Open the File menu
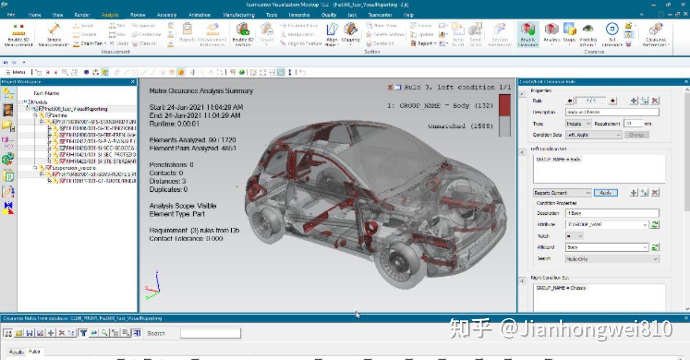The height and width of the screenshot is (360, 690). (11, 15)
